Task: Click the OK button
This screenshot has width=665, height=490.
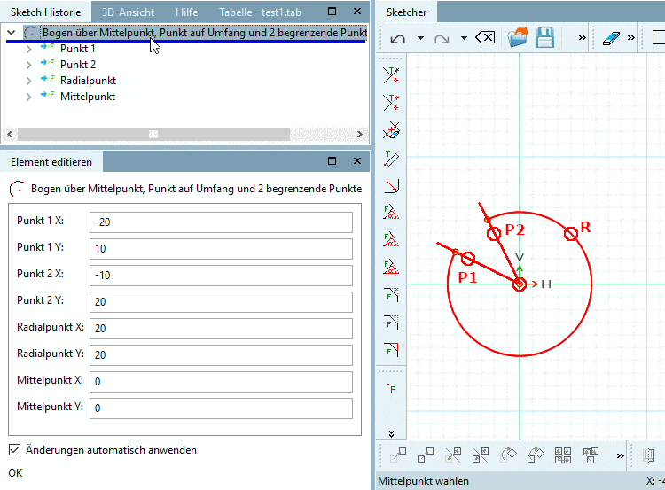Action: (x=15, y=472)
